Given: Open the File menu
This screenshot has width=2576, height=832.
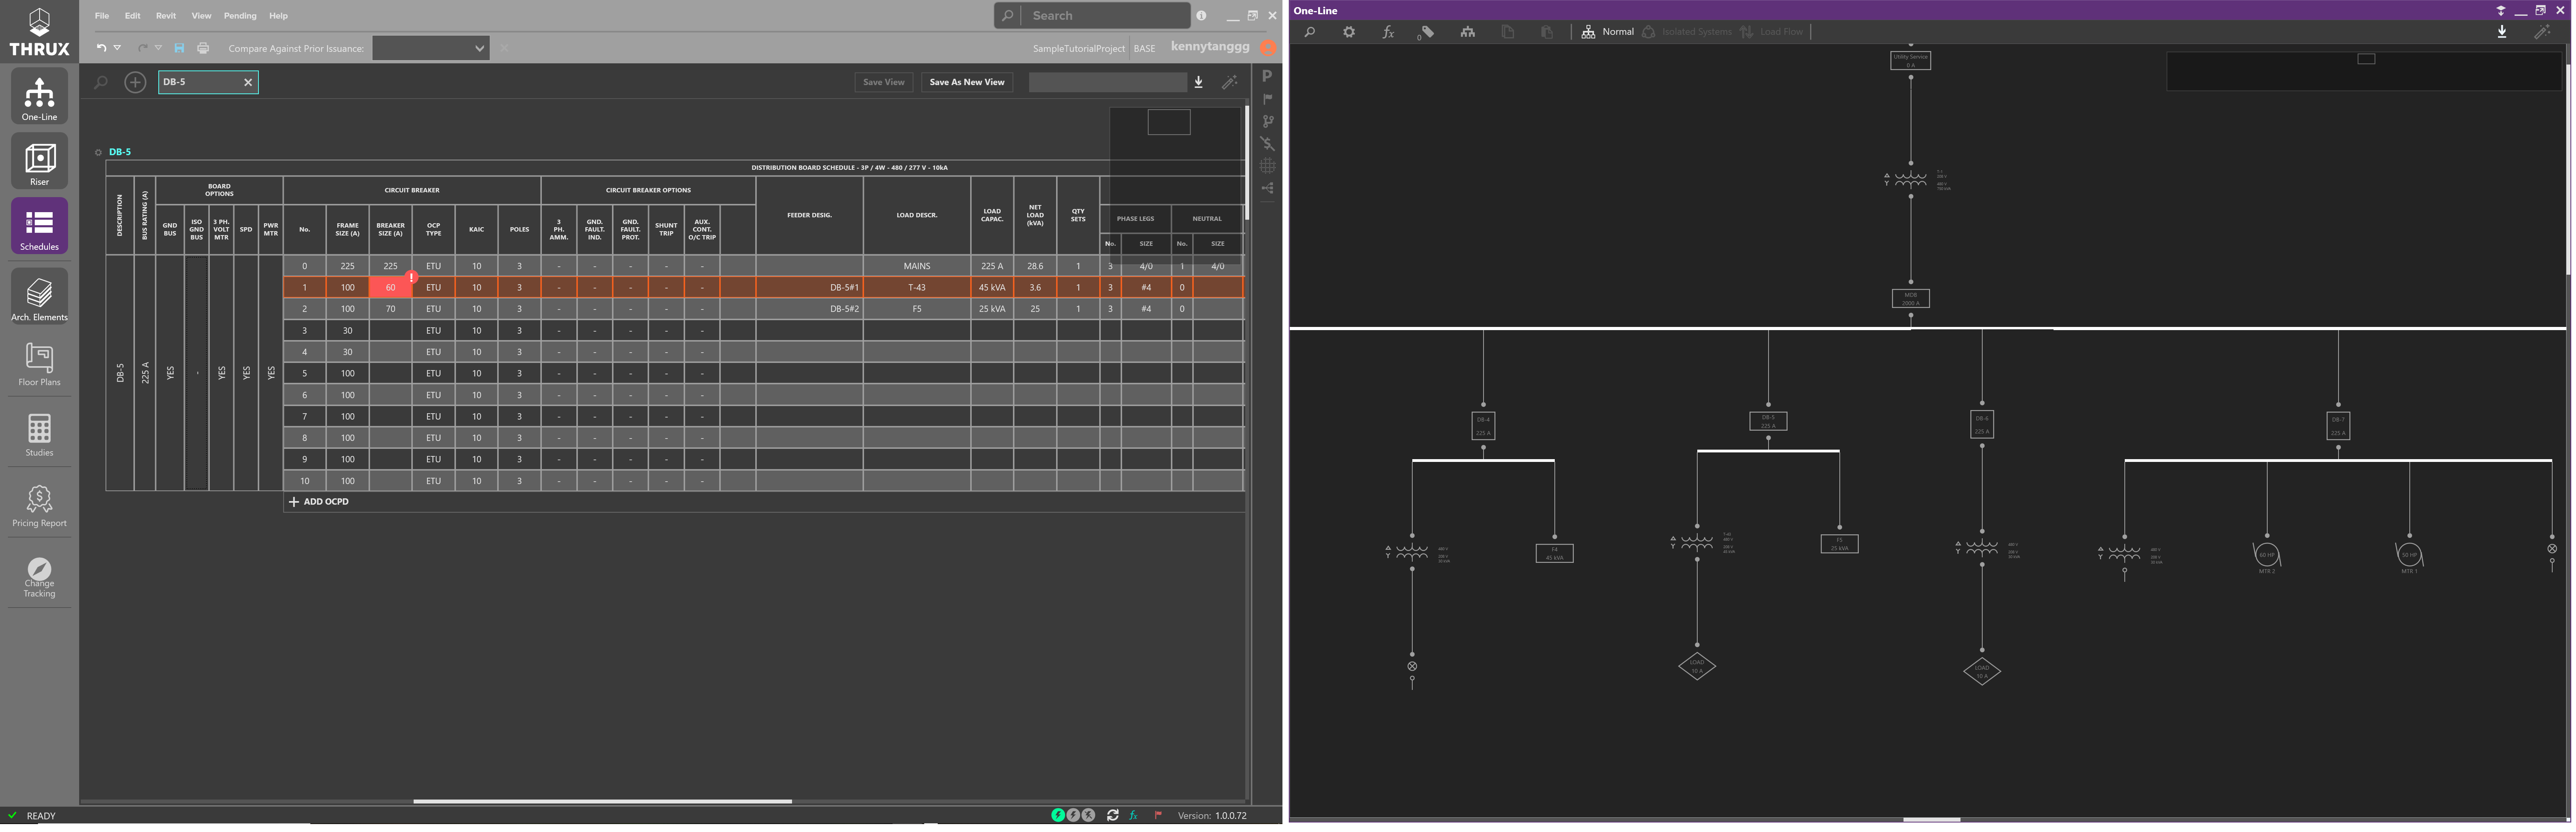Looking at the screenshot, I should coord(102,16).
